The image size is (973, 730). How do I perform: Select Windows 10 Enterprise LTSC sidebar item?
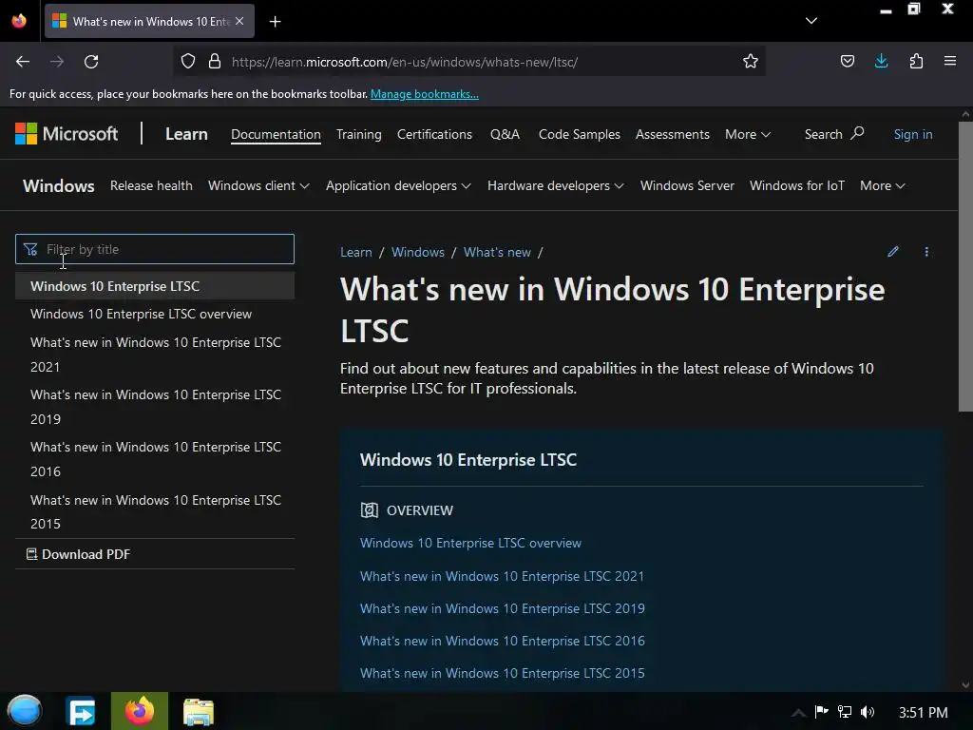(x=155, y=286)
